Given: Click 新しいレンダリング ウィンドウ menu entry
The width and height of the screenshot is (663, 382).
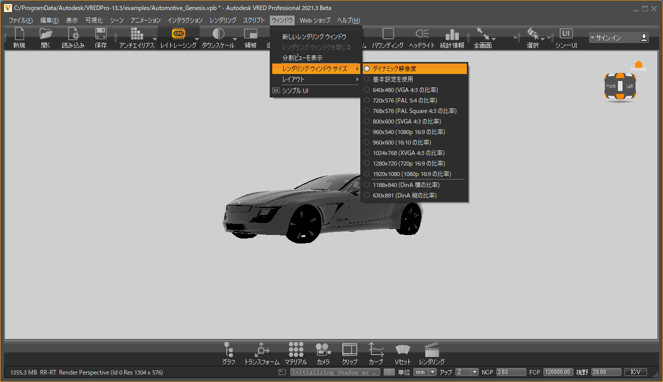Looking at the screenshot, I should click(x=316, y=36).
